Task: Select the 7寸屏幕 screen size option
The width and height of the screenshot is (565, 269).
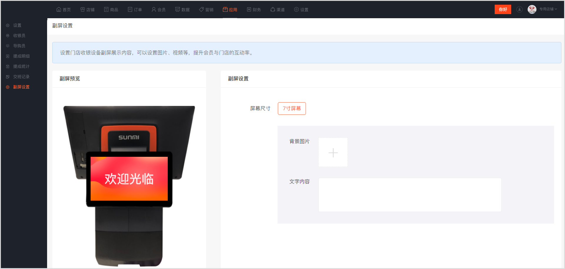Action: 292,108
